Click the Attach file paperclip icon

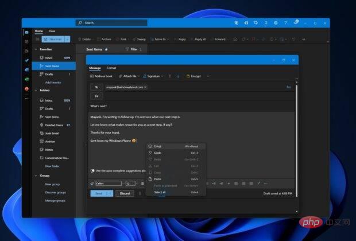pyautogui.click(x=121, y=76)
